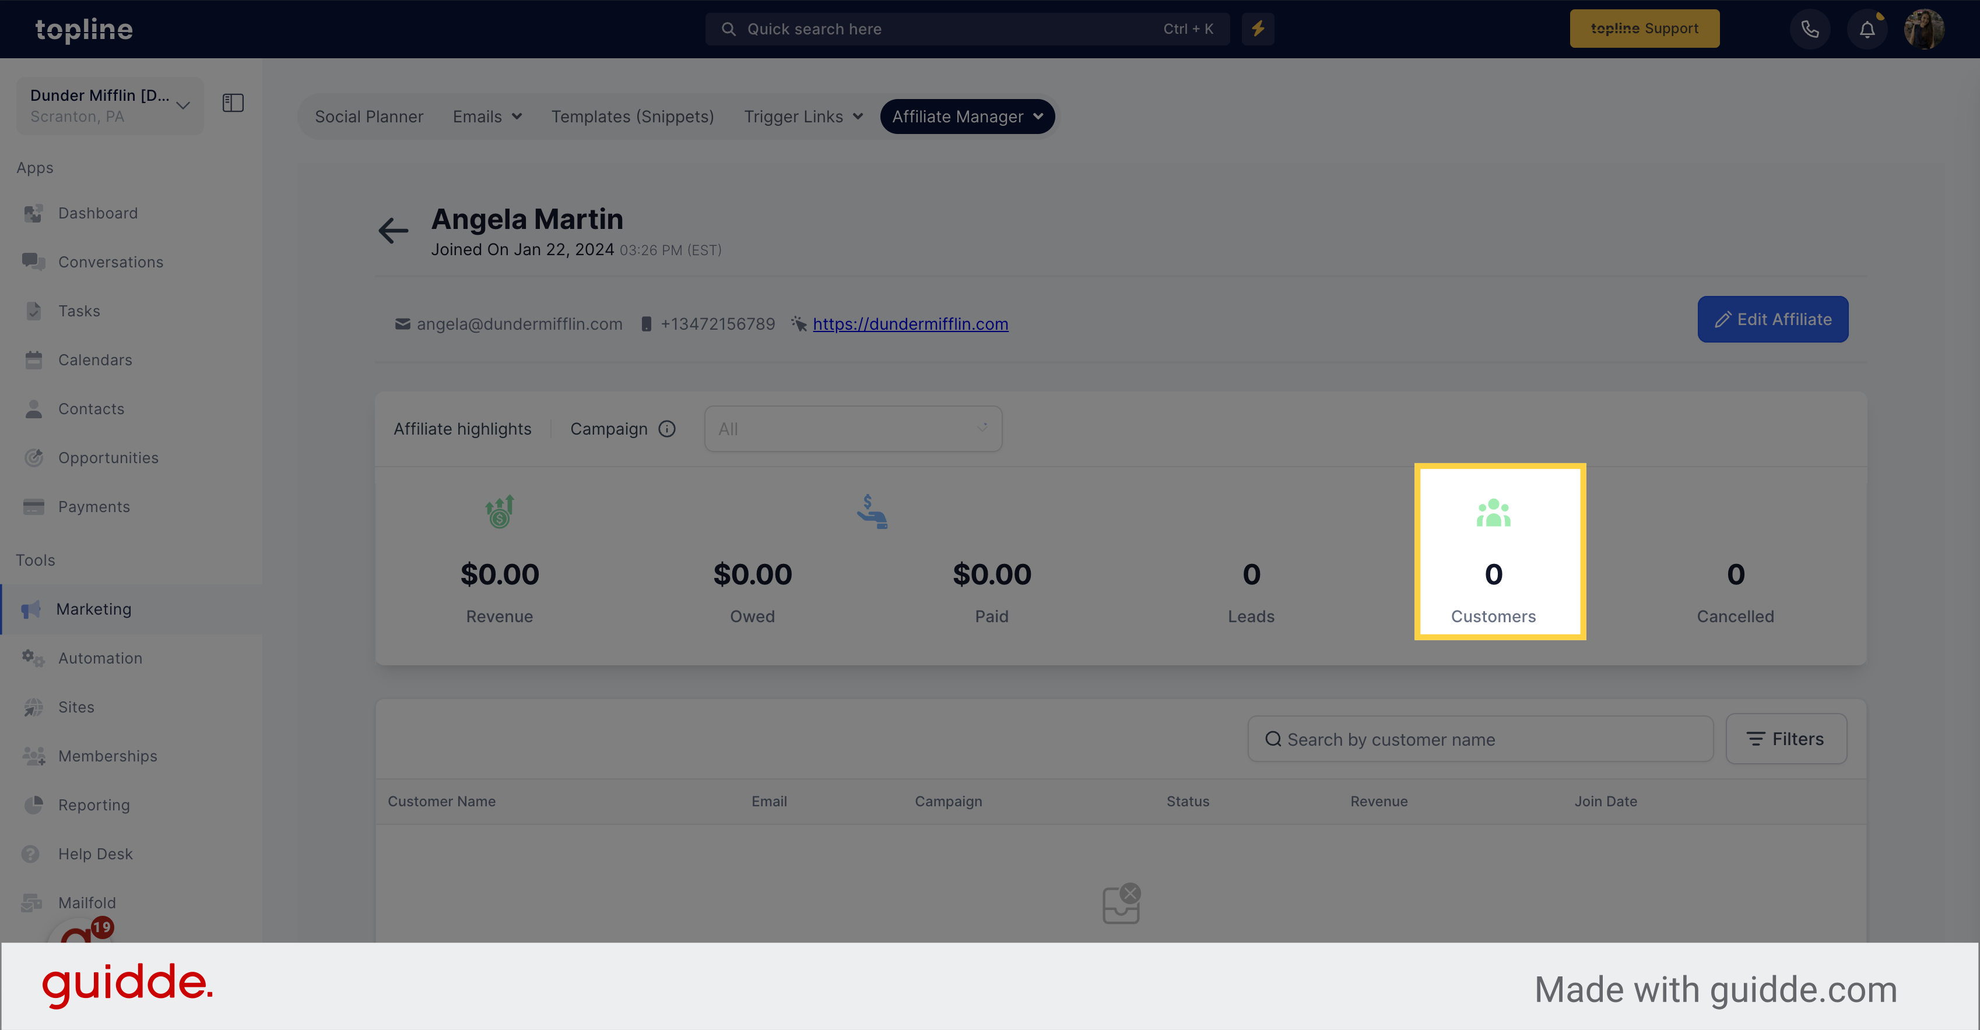Click the lightning bolt quick actions icon
1980x1030 pixels.
click(1258, 29)
